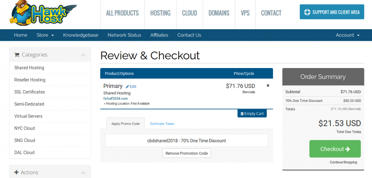Image resolution: width=372 pixels, height=178 pixels.
Task: Click the shopping cart icon beside Categories
Action: [17, 55]
